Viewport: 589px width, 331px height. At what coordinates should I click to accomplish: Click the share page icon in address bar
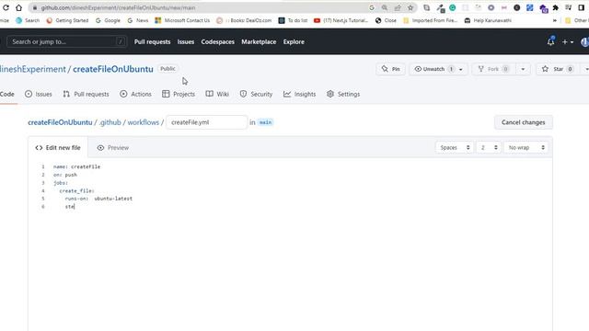[398, 7]
